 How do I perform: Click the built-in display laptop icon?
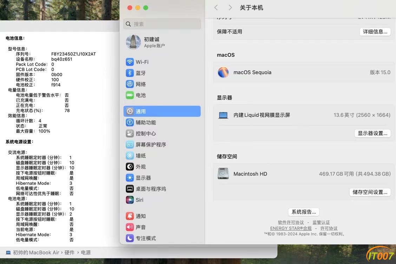tap(223, 115)
